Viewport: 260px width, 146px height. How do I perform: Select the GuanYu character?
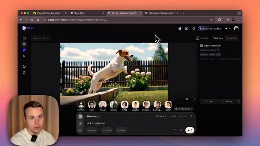click(x=114, y=106)
